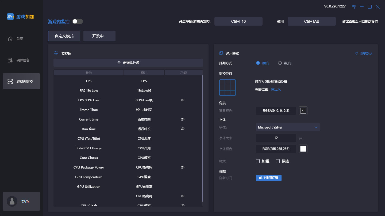Toggle the 游戏内监控 switch on
385x216 pixels.
78,21
